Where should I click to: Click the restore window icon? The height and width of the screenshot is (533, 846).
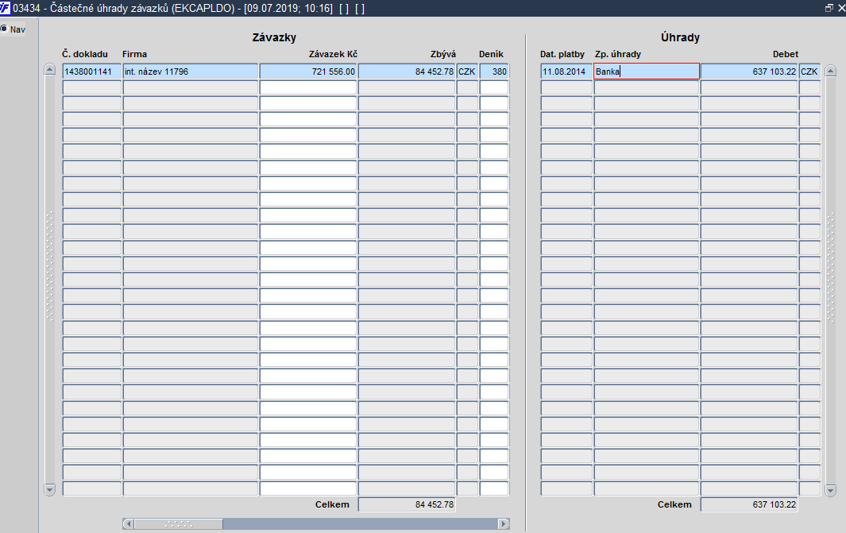[x=829, y=8]
